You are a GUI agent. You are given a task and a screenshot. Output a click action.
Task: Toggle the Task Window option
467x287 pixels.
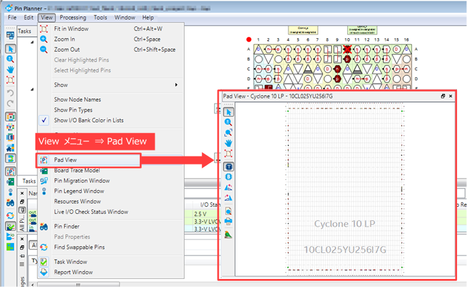pos(70,262)
